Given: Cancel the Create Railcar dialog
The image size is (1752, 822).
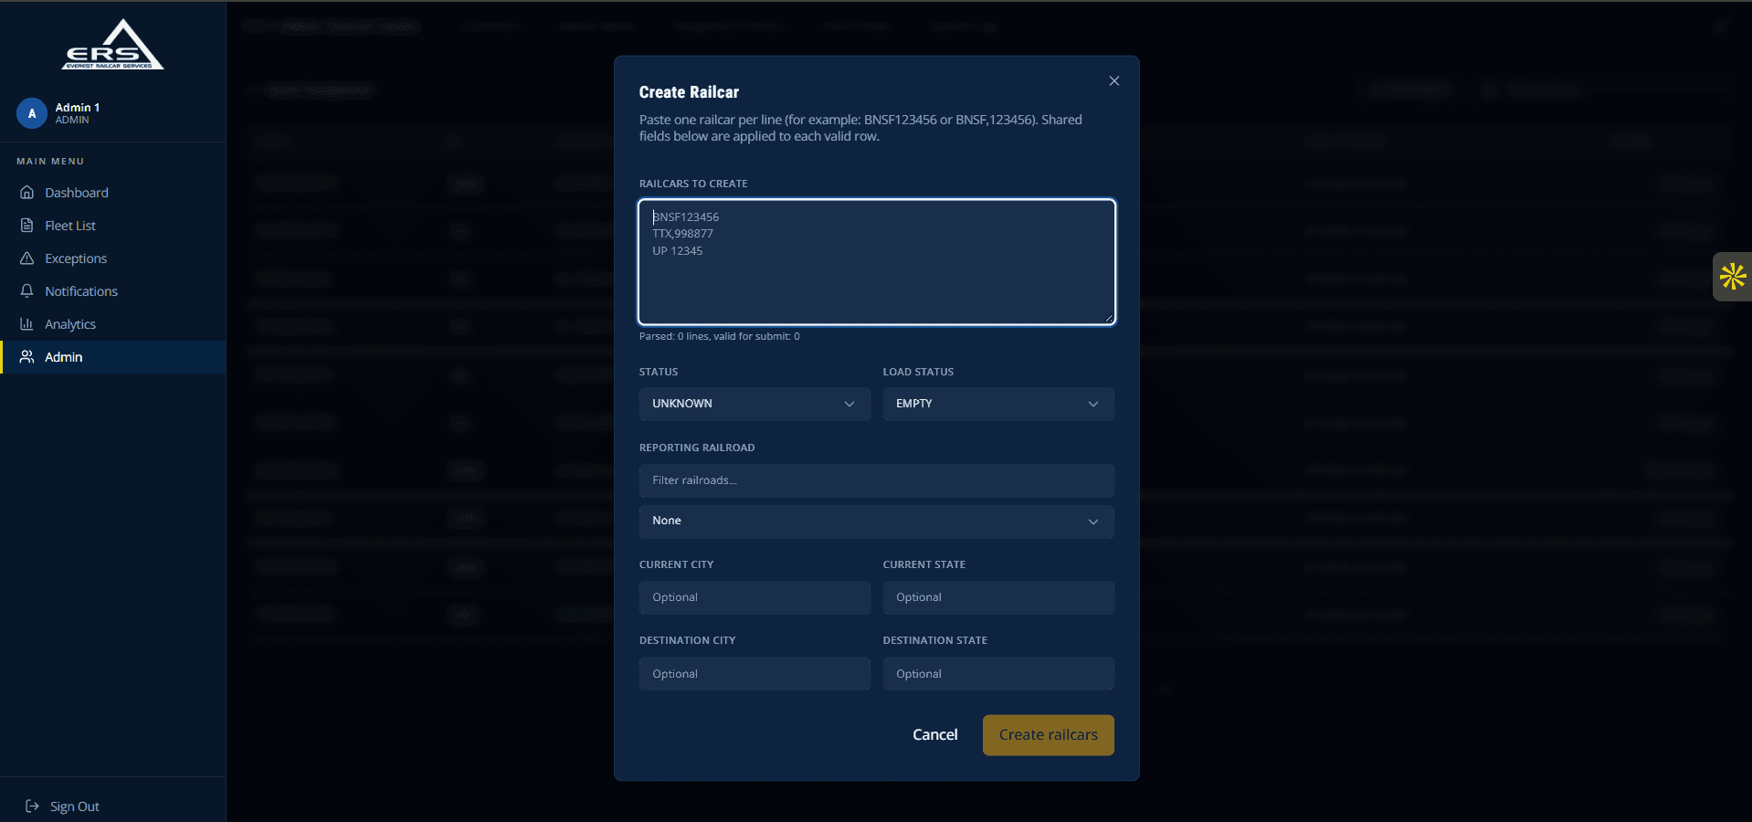Looking at the screenshot, I should [935, 735].
